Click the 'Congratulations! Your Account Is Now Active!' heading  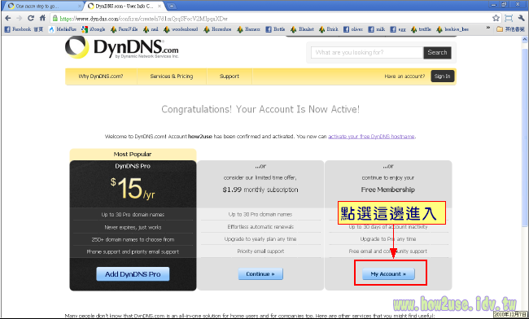[x=260, y=109]
